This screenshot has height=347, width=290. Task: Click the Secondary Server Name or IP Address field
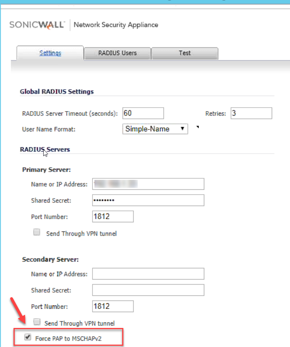(x=148, y=274)
